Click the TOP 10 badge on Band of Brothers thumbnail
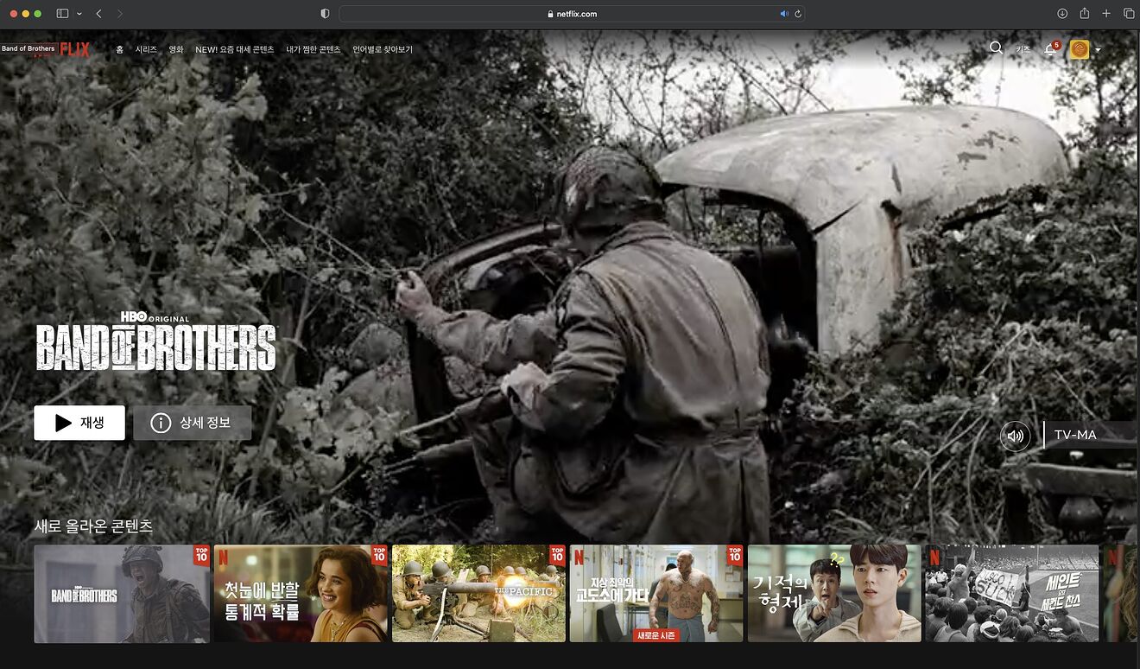The height and width of the screenshot is (669, 1140). click(x=201, y=554)
